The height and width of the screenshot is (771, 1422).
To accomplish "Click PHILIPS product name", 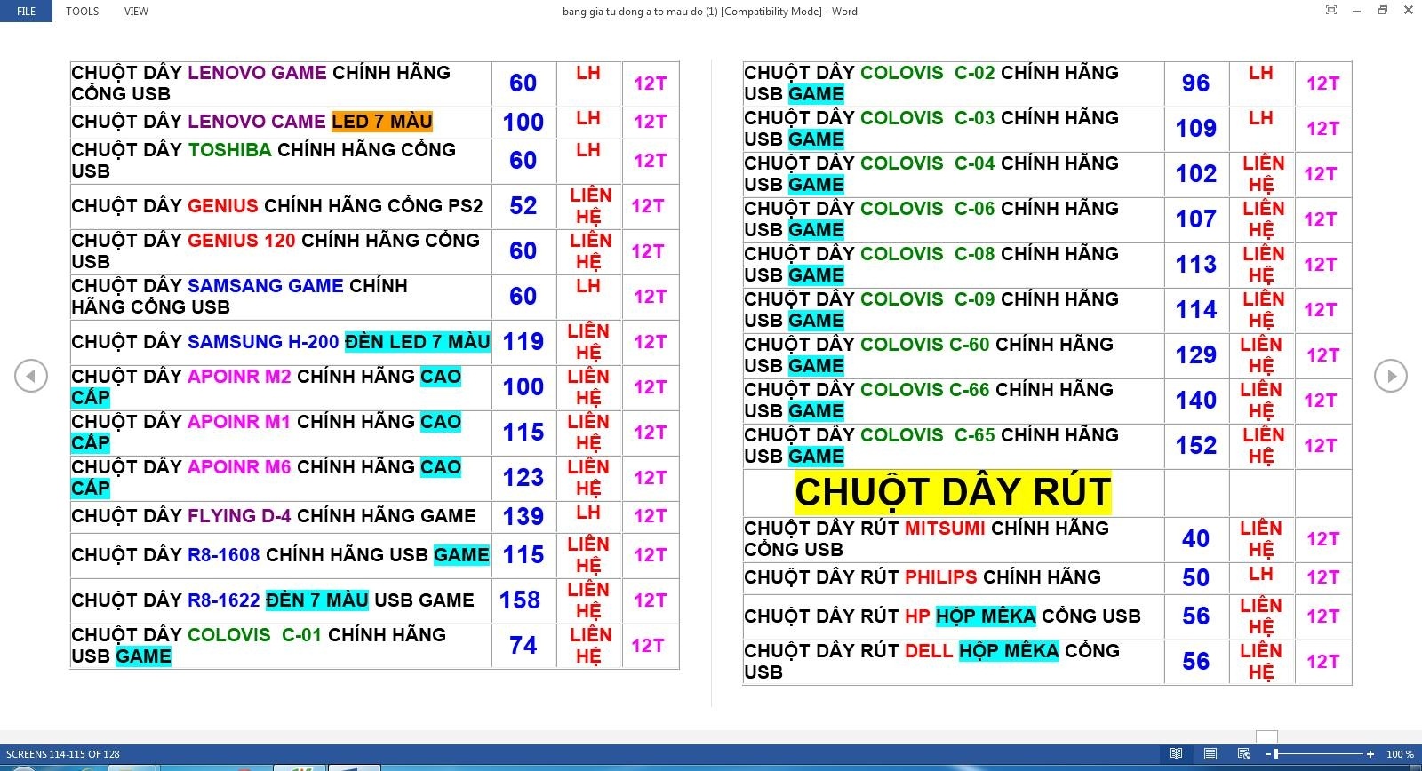I will pos(940,577).
